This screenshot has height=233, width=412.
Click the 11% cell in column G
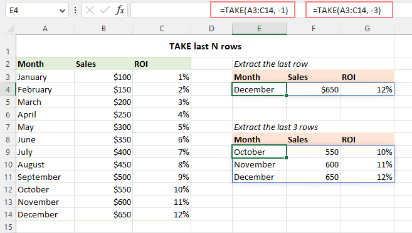tap(367, 165)
